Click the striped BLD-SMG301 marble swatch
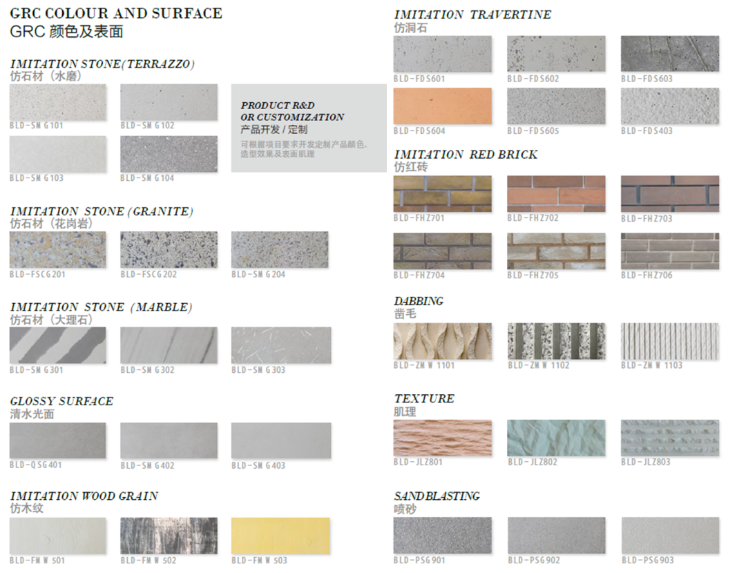Screen dimensions: 746x573 [x=58, y=345]
